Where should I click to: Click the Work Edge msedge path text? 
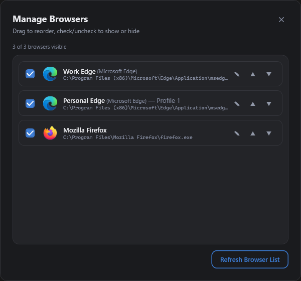(145, 78)
